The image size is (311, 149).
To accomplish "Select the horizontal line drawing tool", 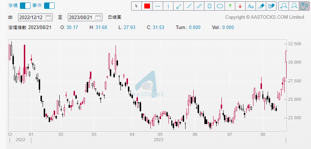I will point(157,6).
